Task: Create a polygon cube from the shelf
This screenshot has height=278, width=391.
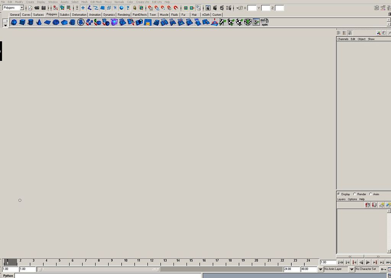Action: tap(22, 22)
